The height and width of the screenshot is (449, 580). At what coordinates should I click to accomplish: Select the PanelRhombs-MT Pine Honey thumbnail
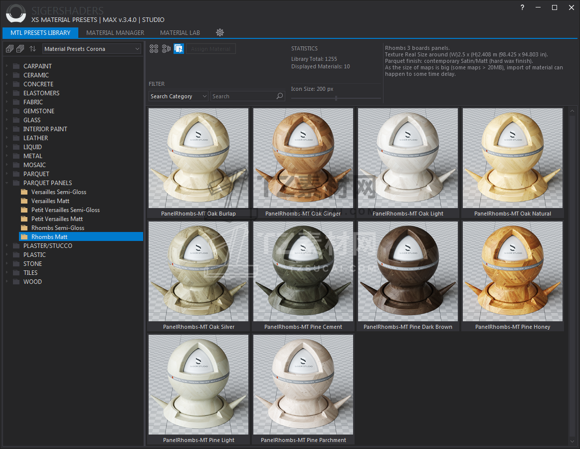pos(513,271)
